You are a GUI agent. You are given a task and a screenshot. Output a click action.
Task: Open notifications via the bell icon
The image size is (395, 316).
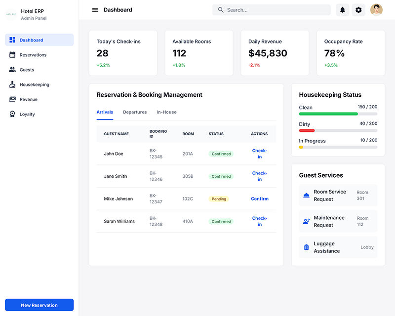tap(342, 9)
